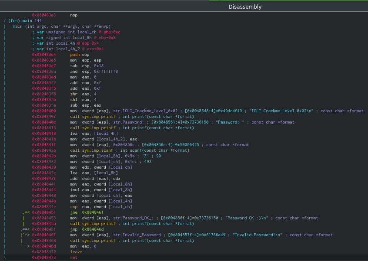Click variable declaration local_ch @ ebp-0xc
Screen dimensions: 368x261
tap(76, 32)
